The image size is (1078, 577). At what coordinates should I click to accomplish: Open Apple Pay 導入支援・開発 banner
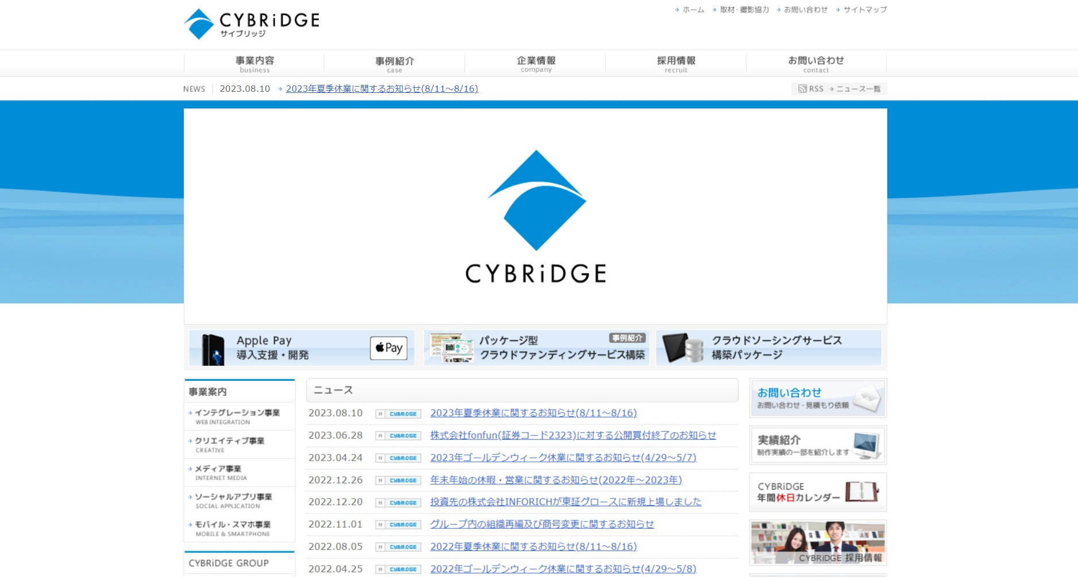pos(302,348)
